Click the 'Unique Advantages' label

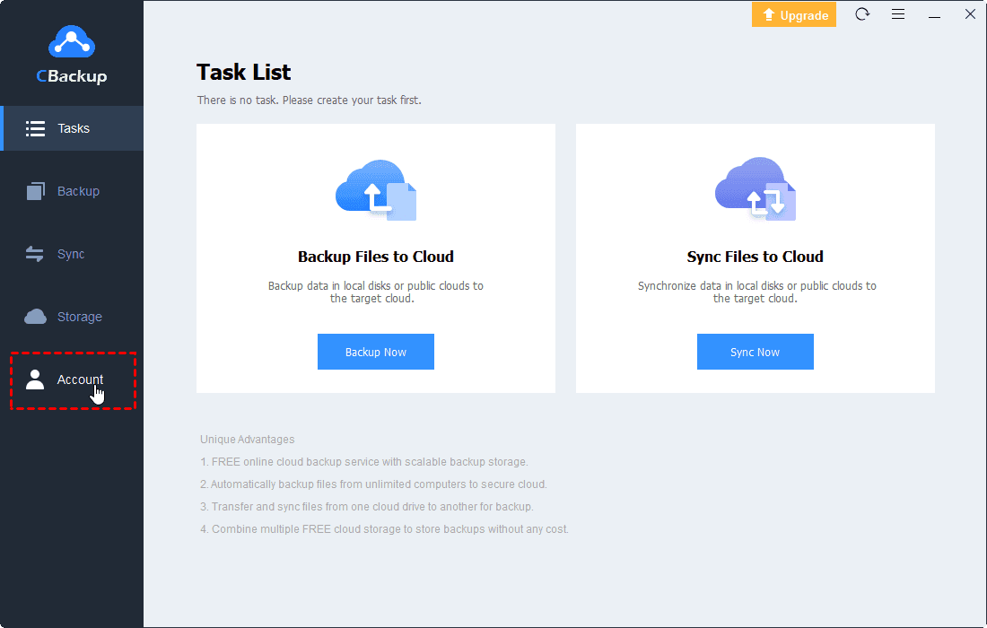248,440
